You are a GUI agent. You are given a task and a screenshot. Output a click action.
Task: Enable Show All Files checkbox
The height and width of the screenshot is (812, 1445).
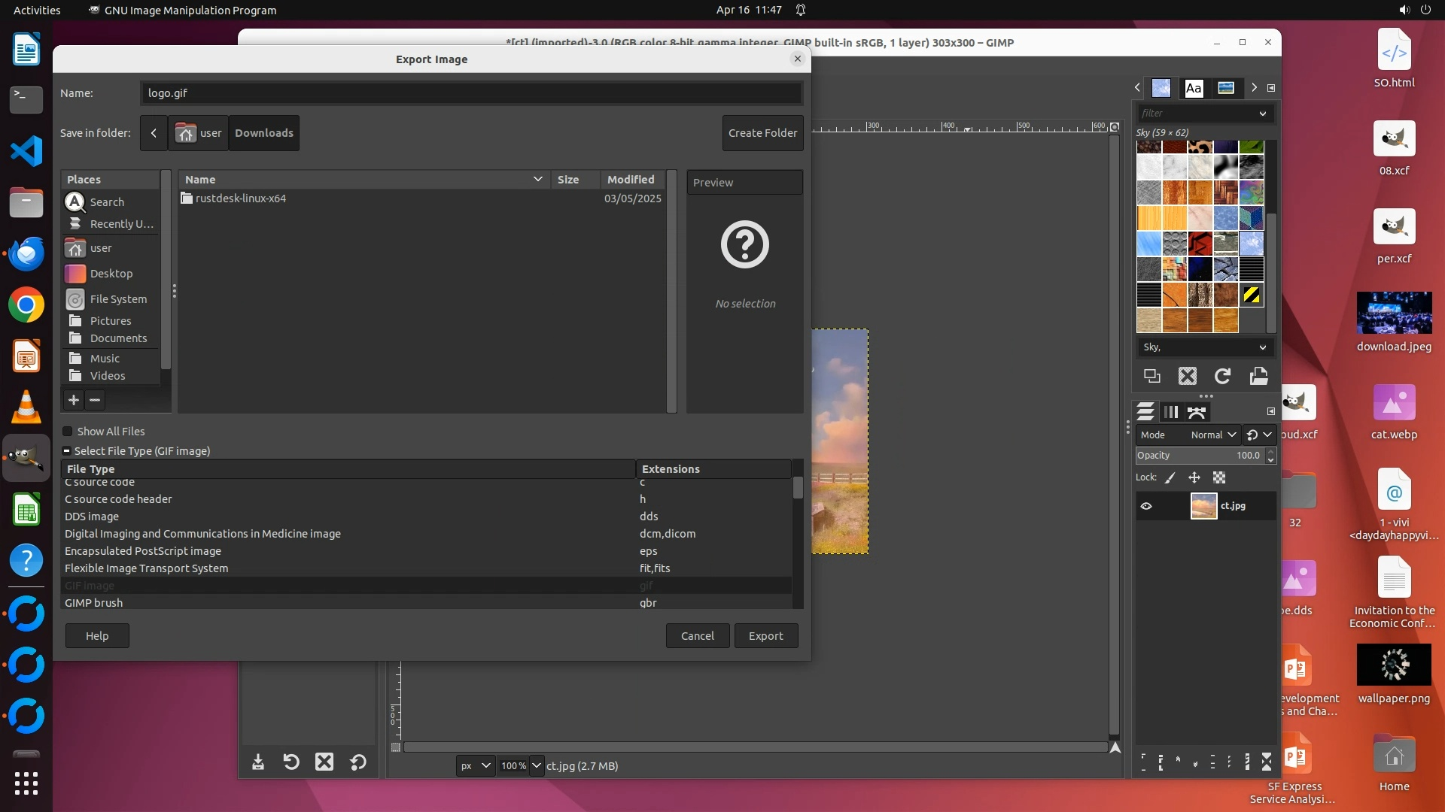coord(68,432)
